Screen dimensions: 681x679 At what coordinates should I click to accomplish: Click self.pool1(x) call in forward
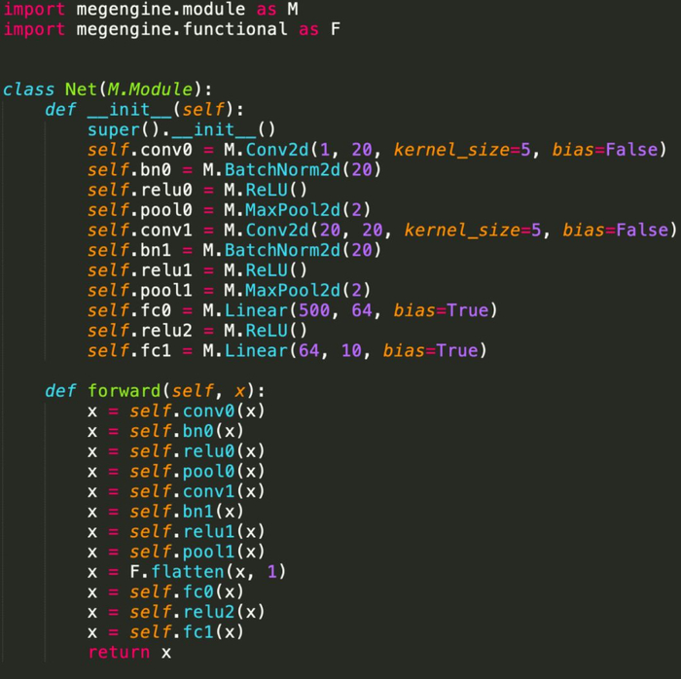tap(197, 552)
